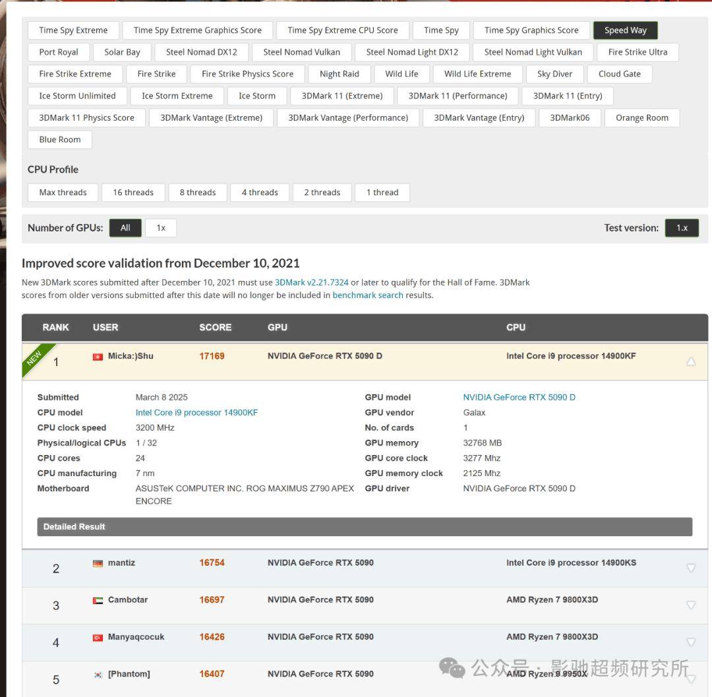Switch to the Time Spy Extreme benchmark

74,30
